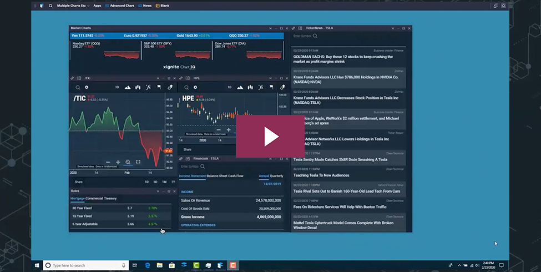Switch to the Commercial tab in Rates
Screen dimensions: 541x272
93,199
